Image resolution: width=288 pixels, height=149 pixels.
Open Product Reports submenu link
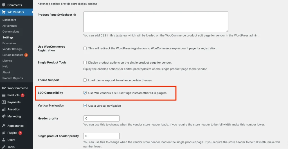pos(13,78)
